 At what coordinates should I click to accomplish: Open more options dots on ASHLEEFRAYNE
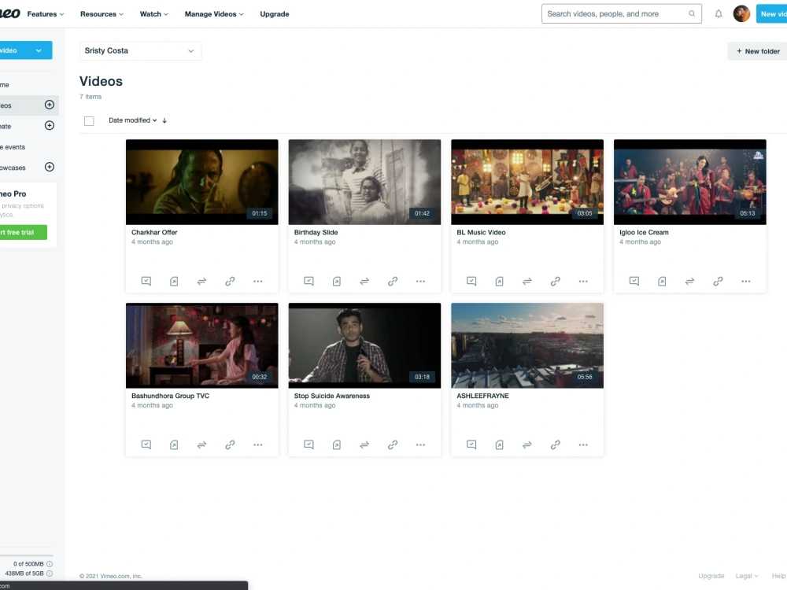[583, 444]
